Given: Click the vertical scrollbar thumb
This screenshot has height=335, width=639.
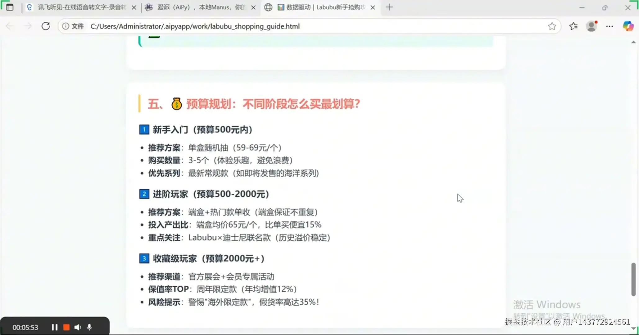Looking at the screenshot, I should pyautogui.click(x=633, y=279).
